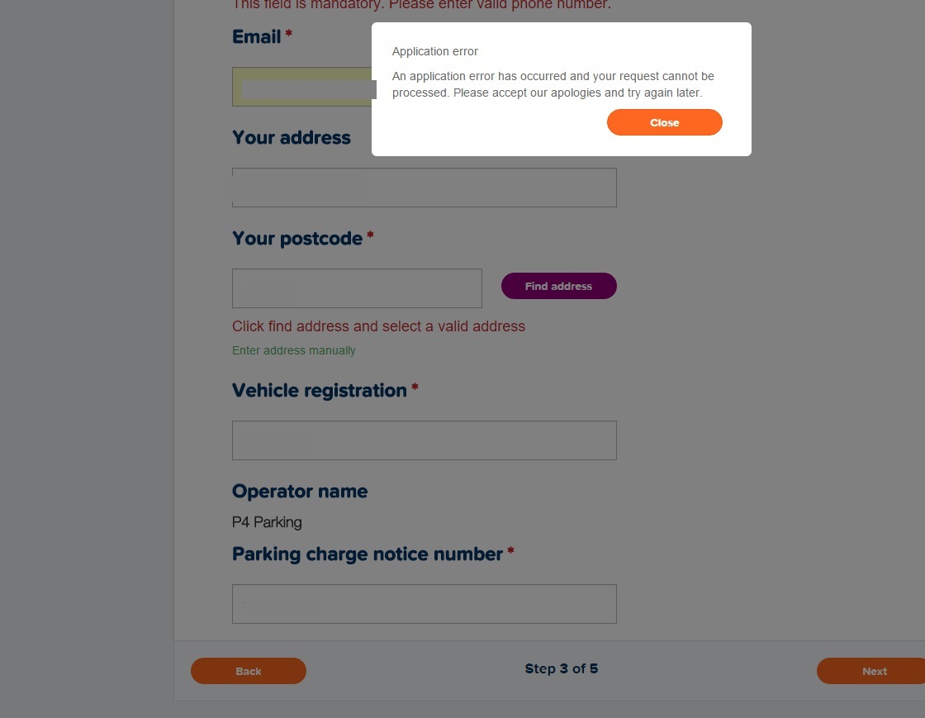Click the Next button

pyautogui.click(x=874, y=671)
